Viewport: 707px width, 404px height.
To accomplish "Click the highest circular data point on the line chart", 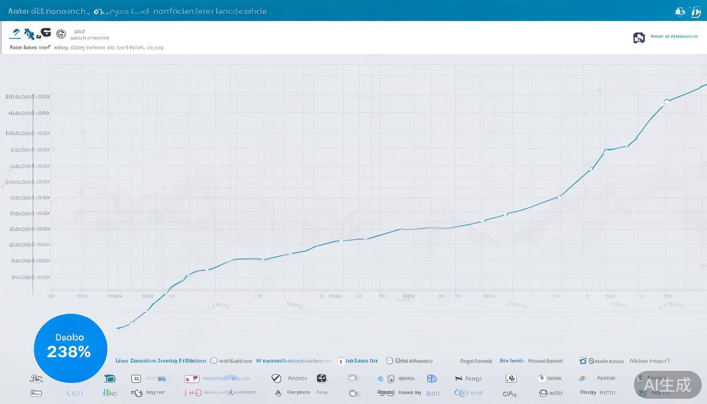I will tap(666, 101).
